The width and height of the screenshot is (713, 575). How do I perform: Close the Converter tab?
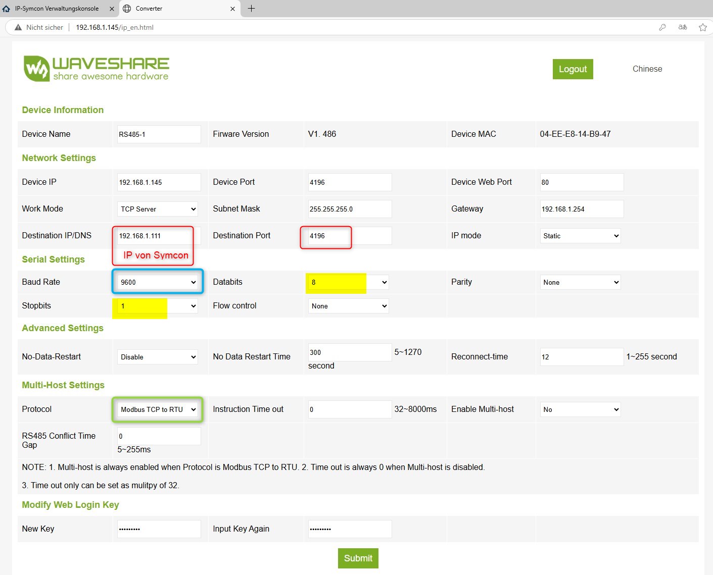[232, 9]
